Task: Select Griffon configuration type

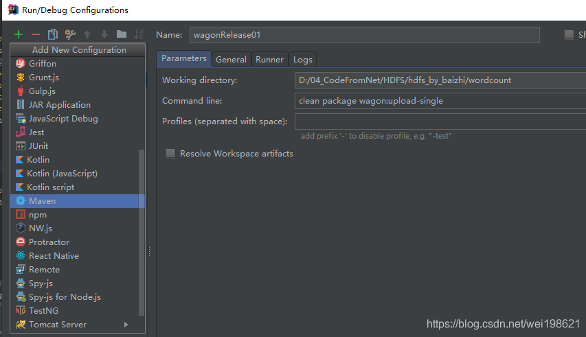Action: click(78, 63)
